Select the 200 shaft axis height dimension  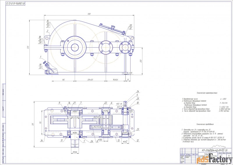click(141, 61)
